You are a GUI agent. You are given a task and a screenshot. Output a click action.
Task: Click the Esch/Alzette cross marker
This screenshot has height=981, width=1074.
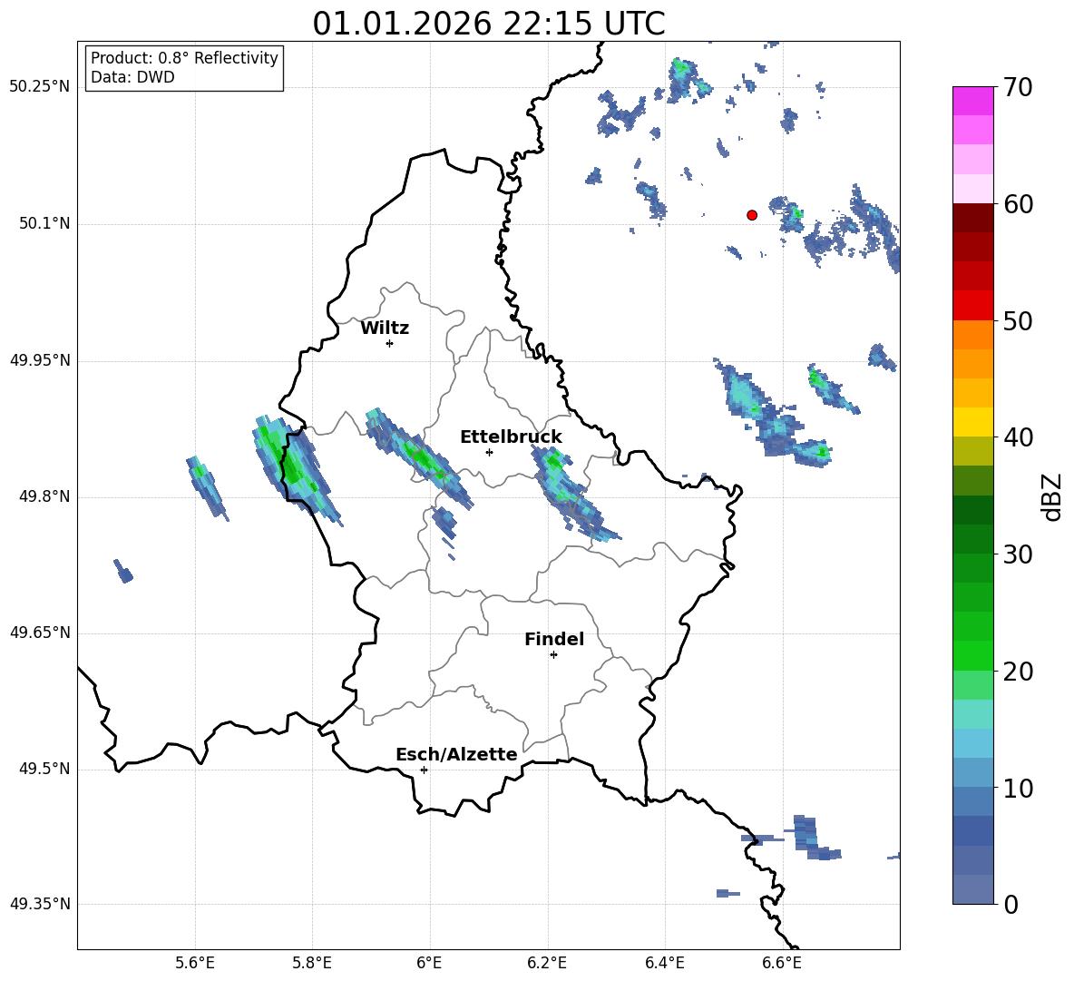(424, 770)
